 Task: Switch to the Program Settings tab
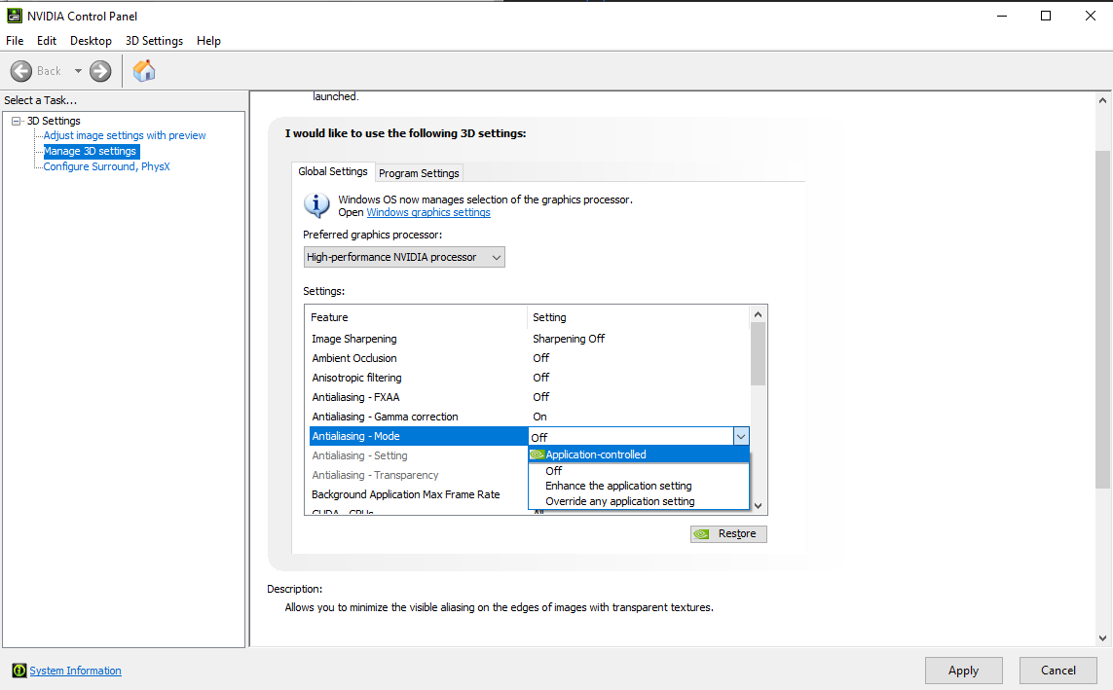419,173
